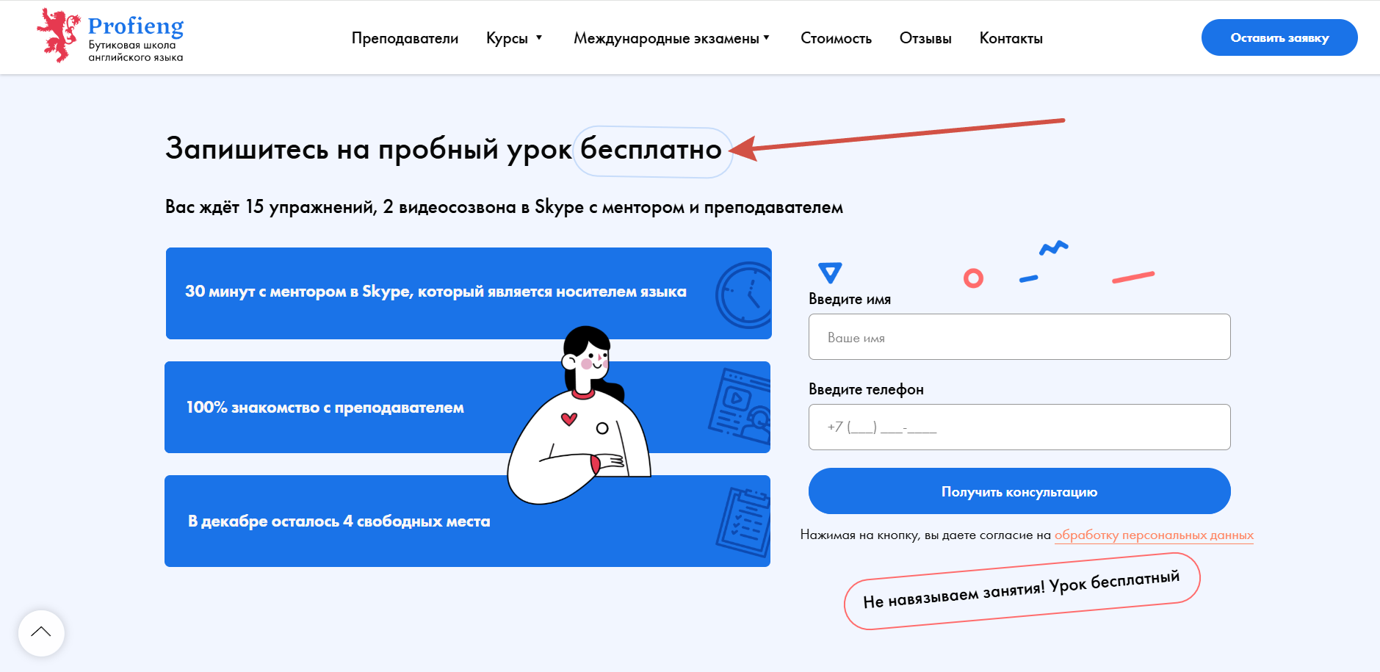The image size is (1380, 672).
Task: Focus the Ваше имя input field
Action: tap(1019, 337)
